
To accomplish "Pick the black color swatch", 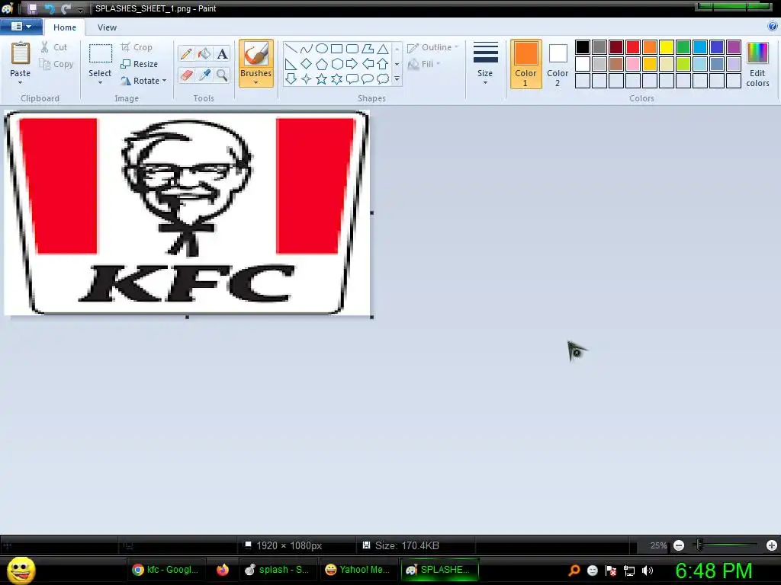I will [x=582, y=47].
